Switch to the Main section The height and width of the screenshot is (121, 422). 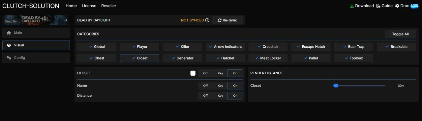36,33
